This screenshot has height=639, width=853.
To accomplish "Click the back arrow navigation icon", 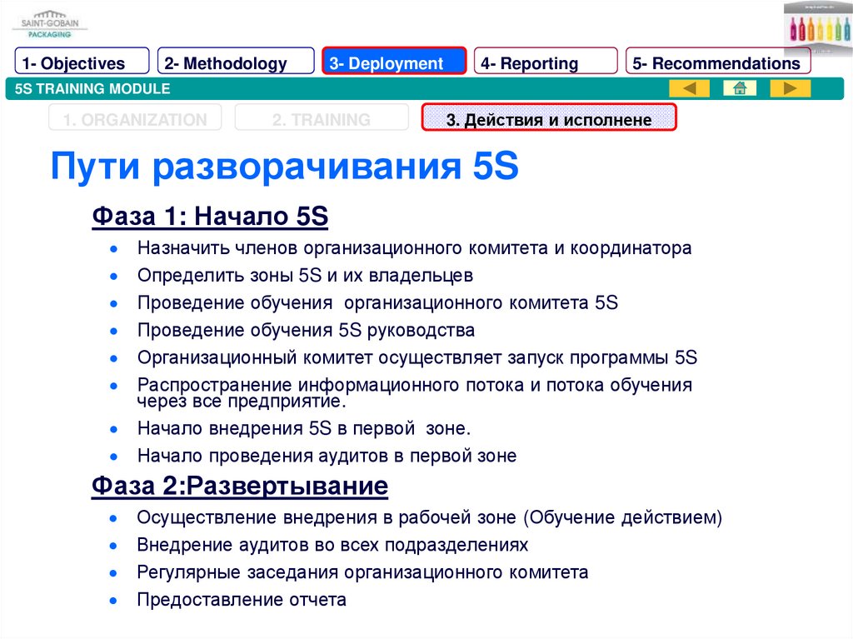I will tap(689, 88).
